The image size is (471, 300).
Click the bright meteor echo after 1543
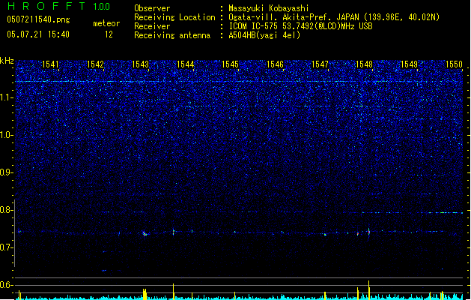pos(145,233)
